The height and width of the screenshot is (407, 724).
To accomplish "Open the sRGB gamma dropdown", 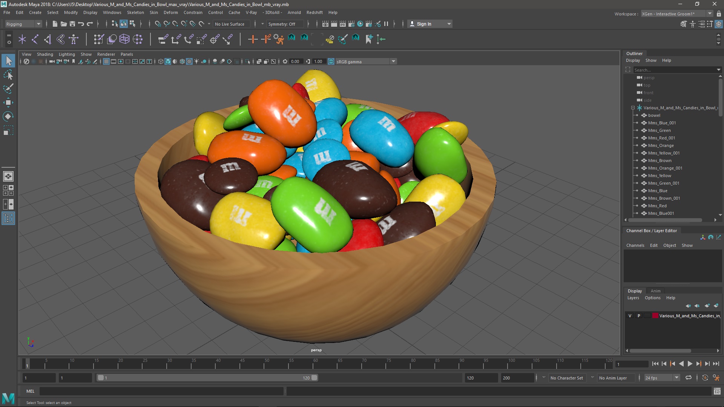I will 366,61.
